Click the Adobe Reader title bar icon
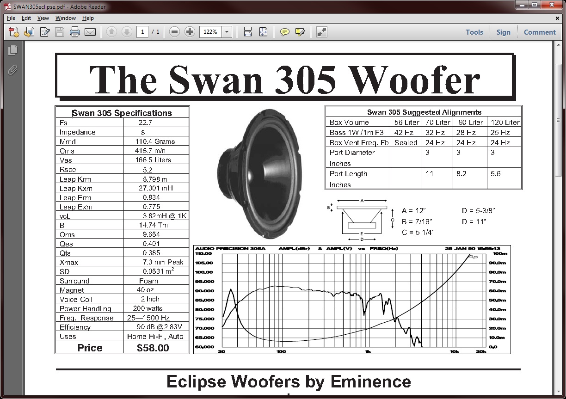 coord(7,6)
